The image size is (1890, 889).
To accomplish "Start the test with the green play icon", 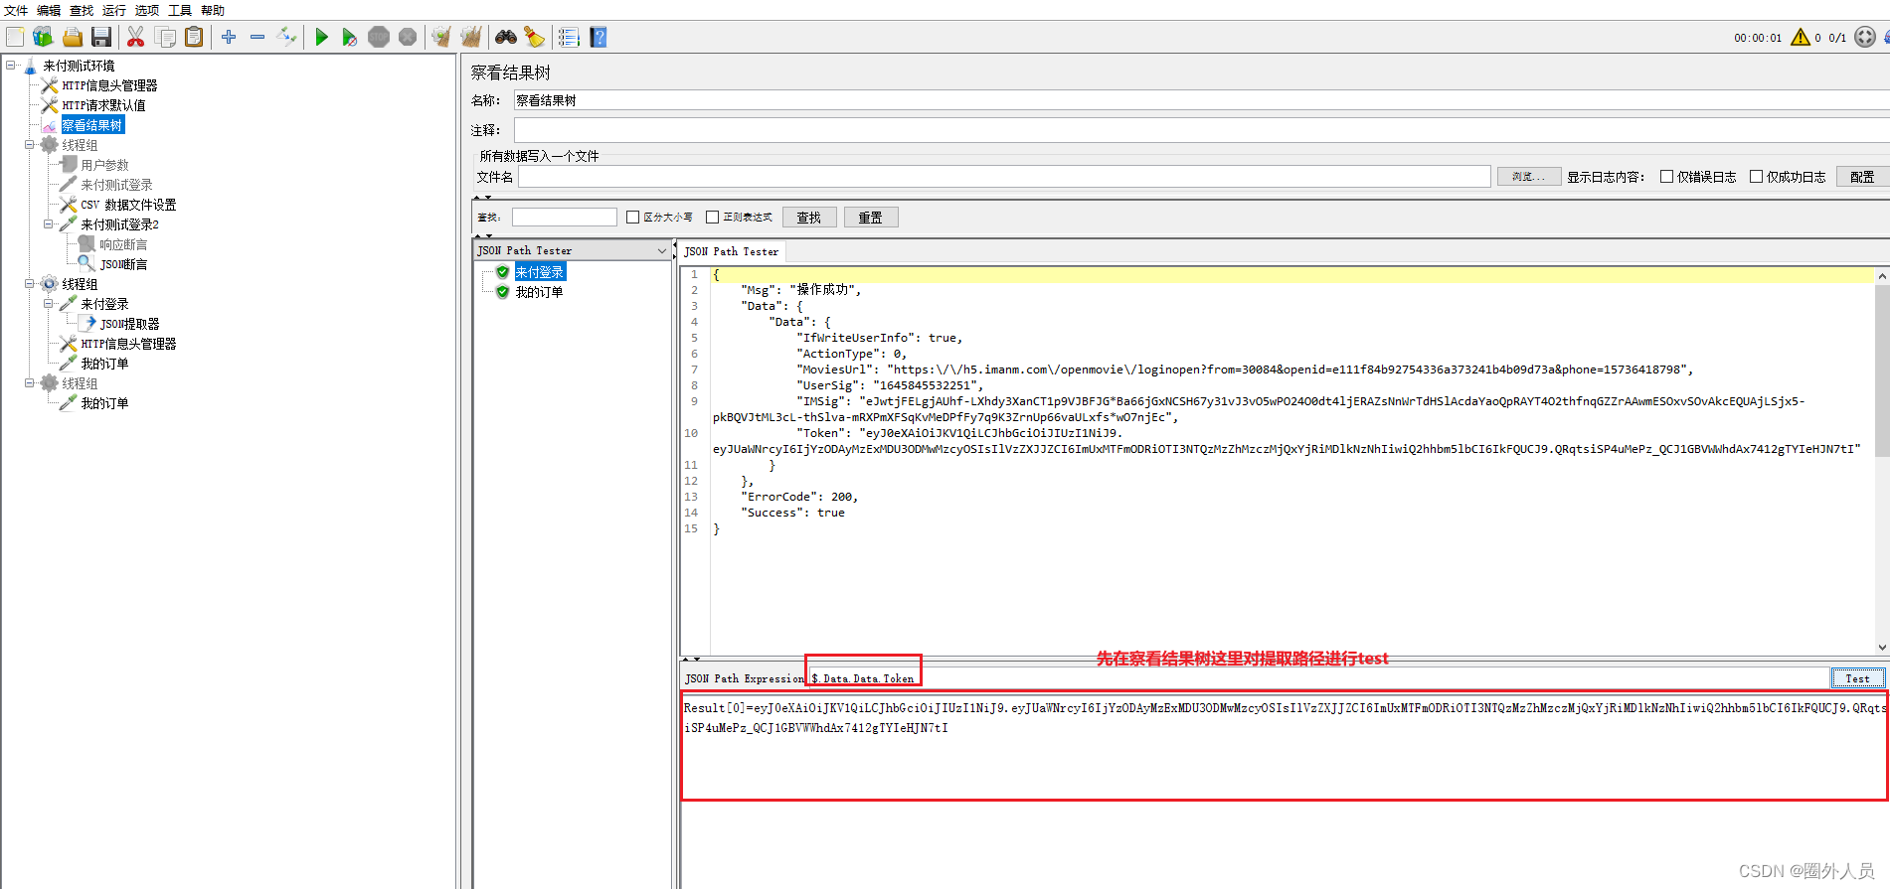I will tap(321, 37).
